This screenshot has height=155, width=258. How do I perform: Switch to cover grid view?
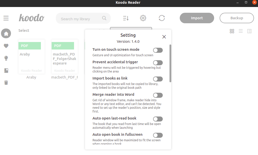coord(232,31)
